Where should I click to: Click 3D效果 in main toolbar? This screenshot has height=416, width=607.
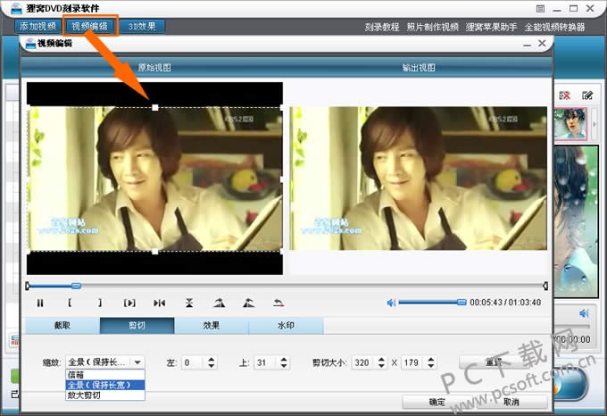coord(142,26)
